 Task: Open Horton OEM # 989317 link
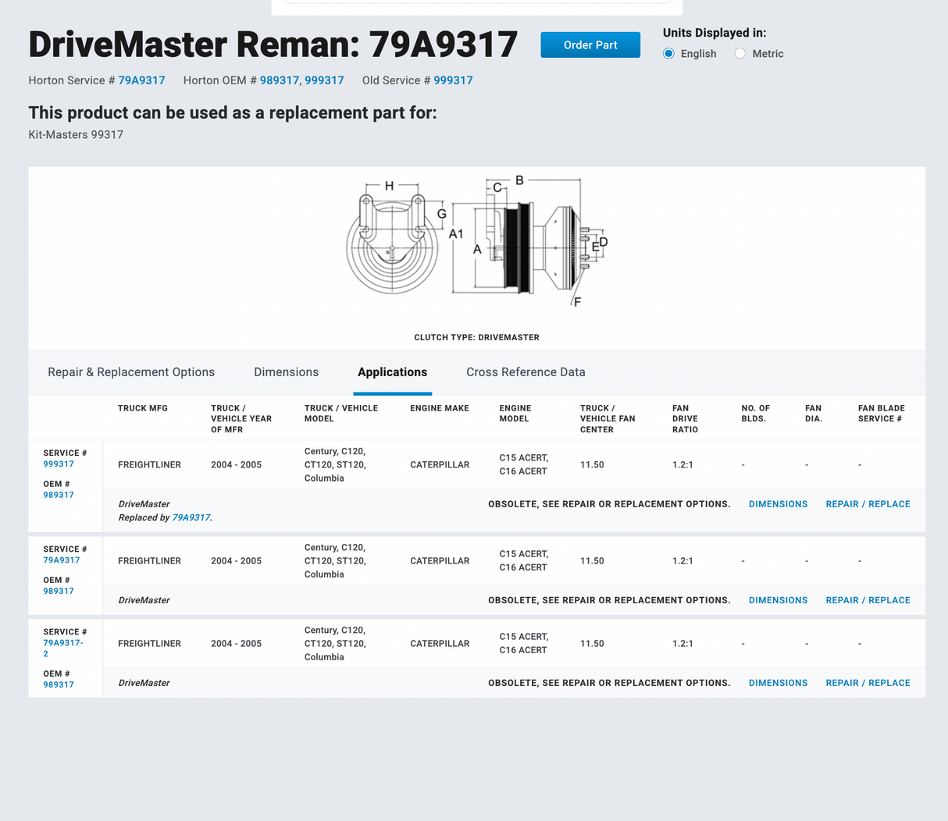pyautogui.click(x=280, y=80)
